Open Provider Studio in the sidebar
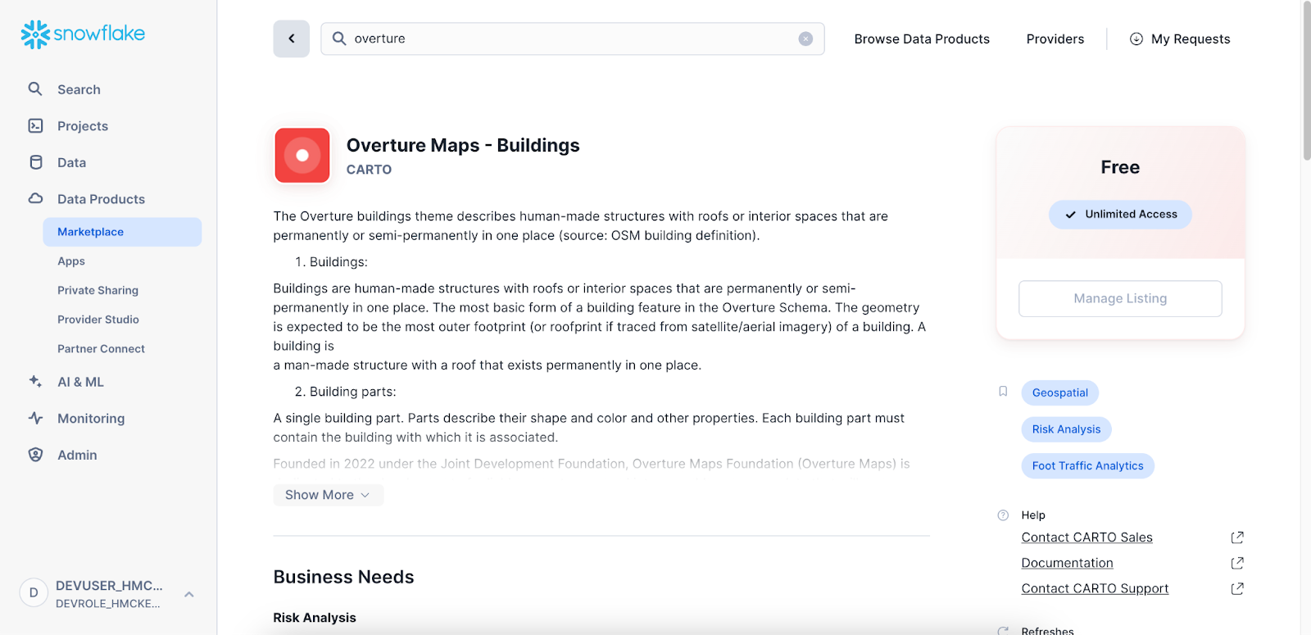 click(x=98, y=320)
